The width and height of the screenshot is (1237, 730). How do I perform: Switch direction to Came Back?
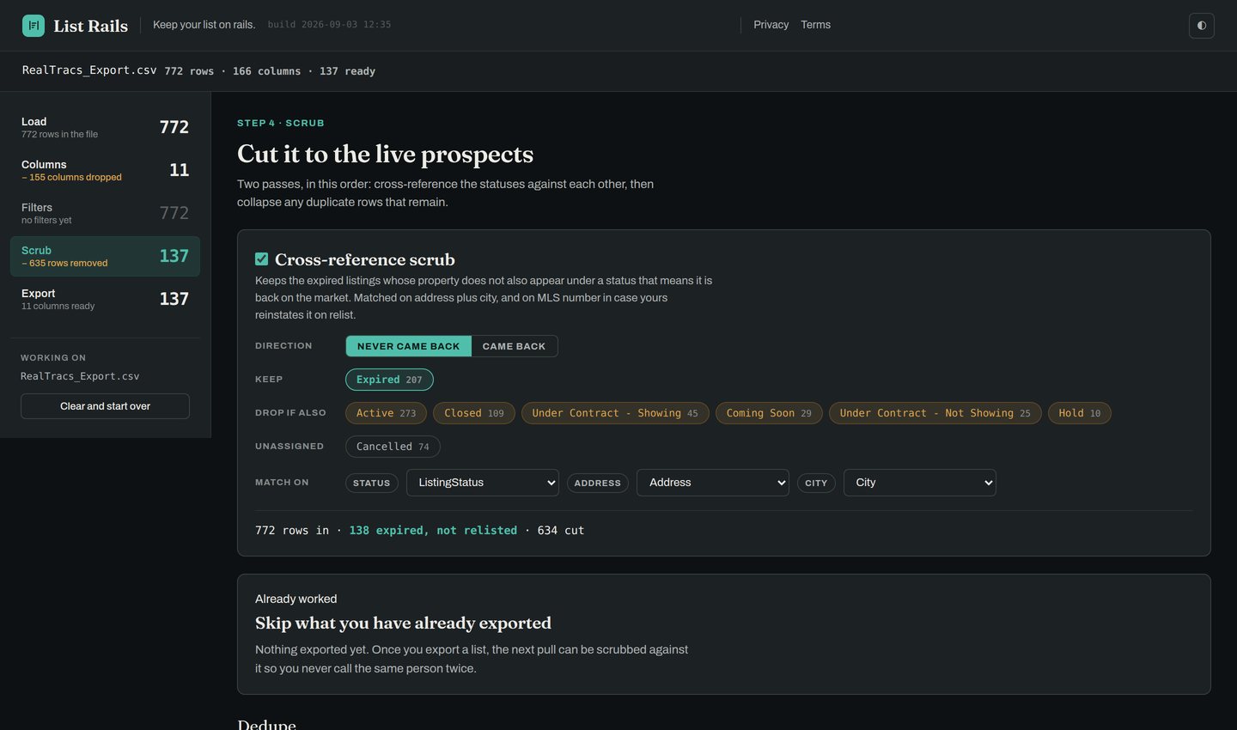click(x=515, y=346)
